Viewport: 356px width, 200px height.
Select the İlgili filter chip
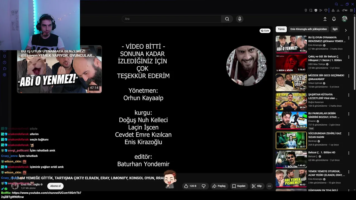point(335,29)
